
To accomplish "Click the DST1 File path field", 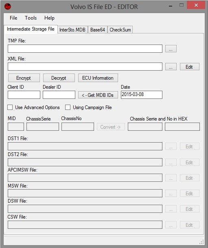I will 85,146.
